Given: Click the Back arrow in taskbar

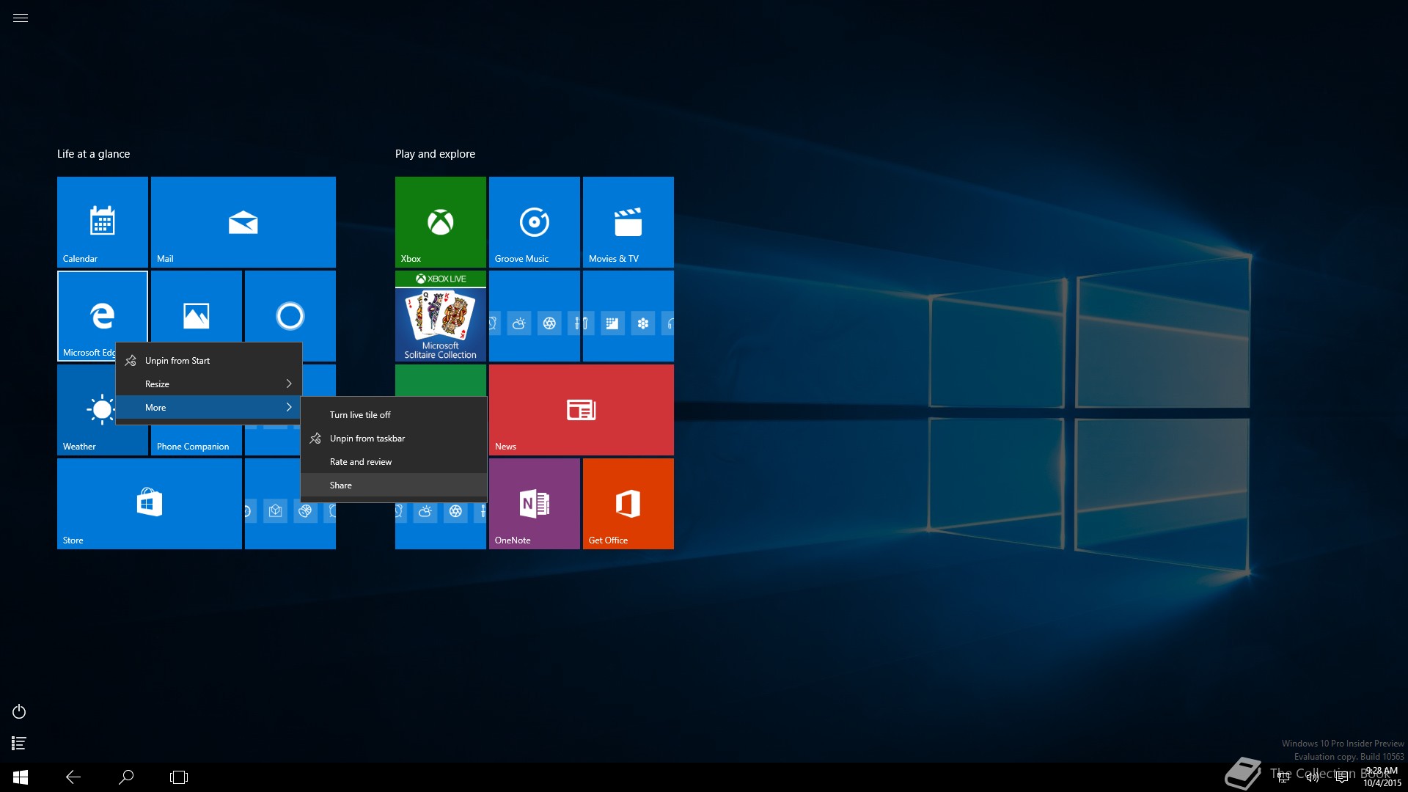Looking at the screenshot, I should click(x=73, y=777).
